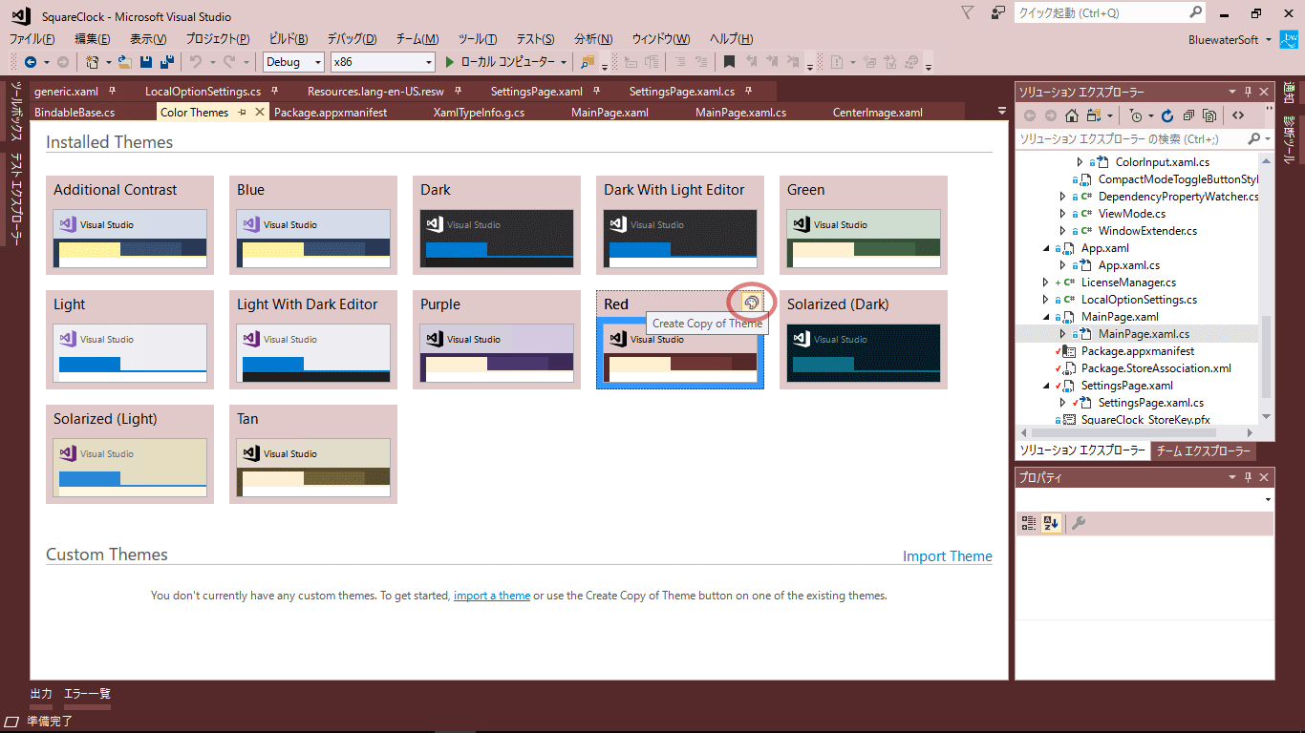Click the Solution Explorer Home icon
The height and width of the screenshot is (733, 1305).
click(x=1071, y=115)
